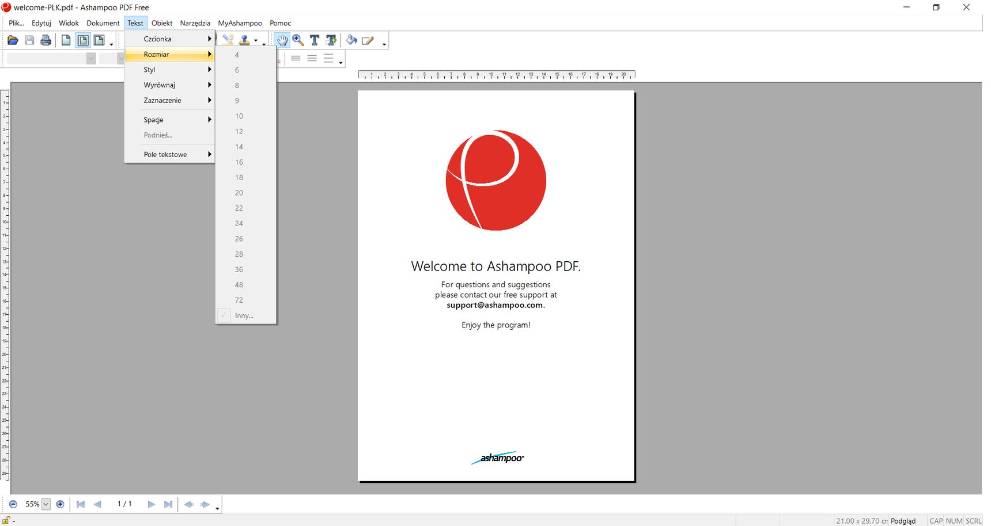The height and width of the screenshot is (526, 991).
Task: Click the highlighted page layout toolbar icon
Action: (83, 40)
